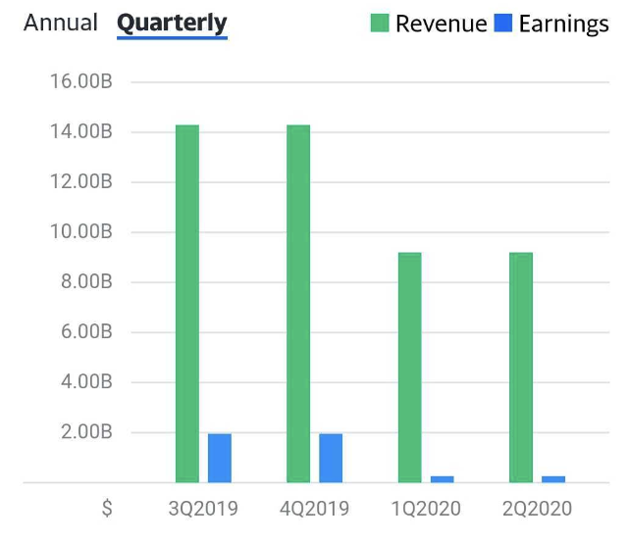Click the 3Q2019 green revenue bar
This screenshot has width=628, height=543.
tap(187, 304)
